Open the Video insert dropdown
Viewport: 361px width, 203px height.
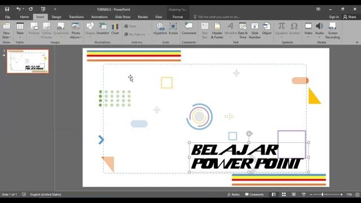(x=308, y=30)
